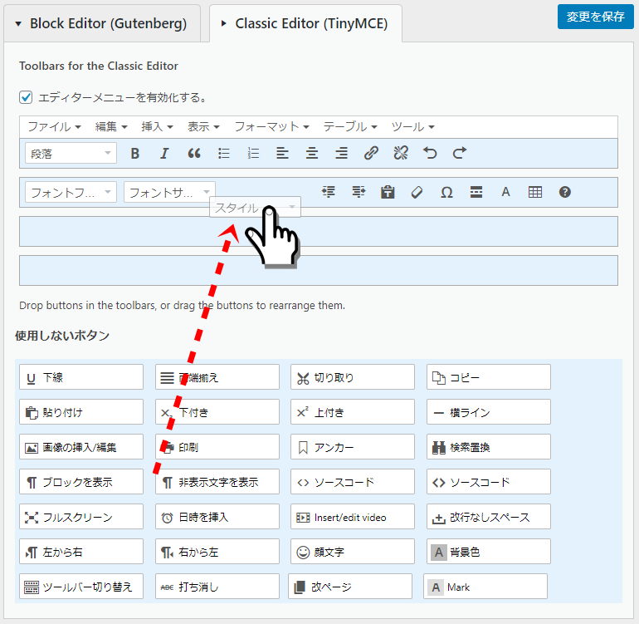Open the ファイル menu

pos(54,126)
